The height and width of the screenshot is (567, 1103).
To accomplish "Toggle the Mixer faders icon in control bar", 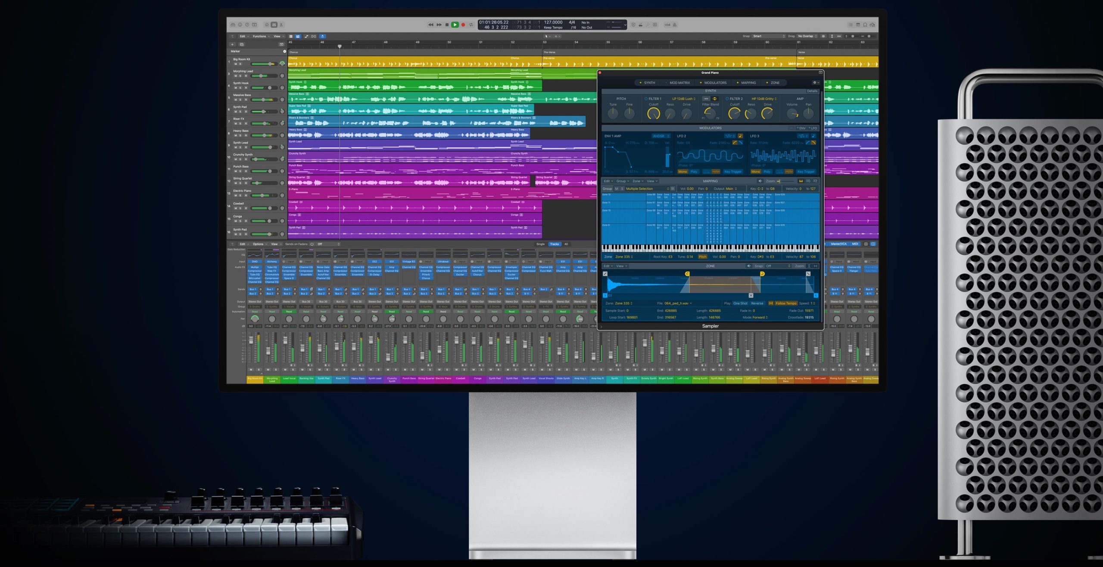I will coord(274,25).
